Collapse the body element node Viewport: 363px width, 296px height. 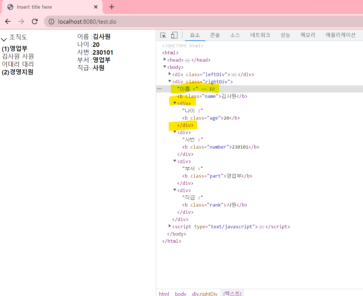coord(165,67)
